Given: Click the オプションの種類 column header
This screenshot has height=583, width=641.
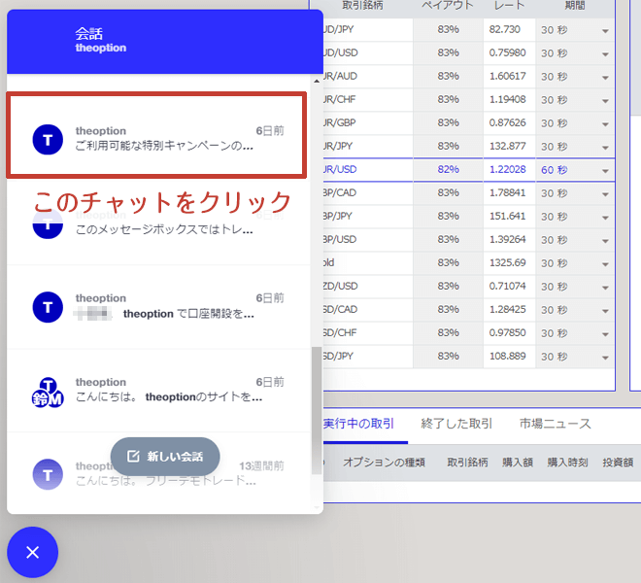Looking at the screenshot, I should click(384, 463).
